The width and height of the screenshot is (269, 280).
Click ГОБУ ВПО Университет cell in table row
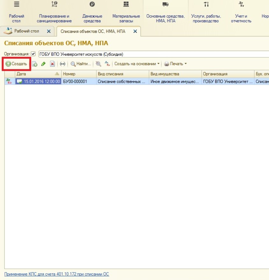pyautogui.click(x=228, y=82)
